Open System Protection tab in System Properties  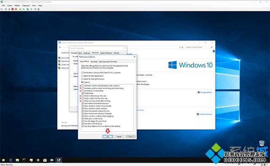106,53
